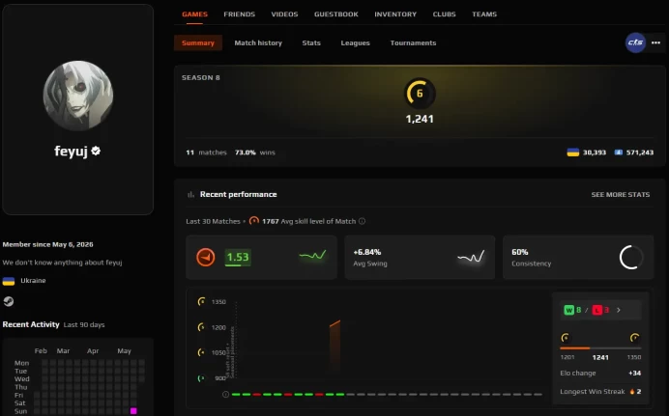Click the current level icon above 1201
The height and width of the screenshot is (416, 669).
(566, 338)
